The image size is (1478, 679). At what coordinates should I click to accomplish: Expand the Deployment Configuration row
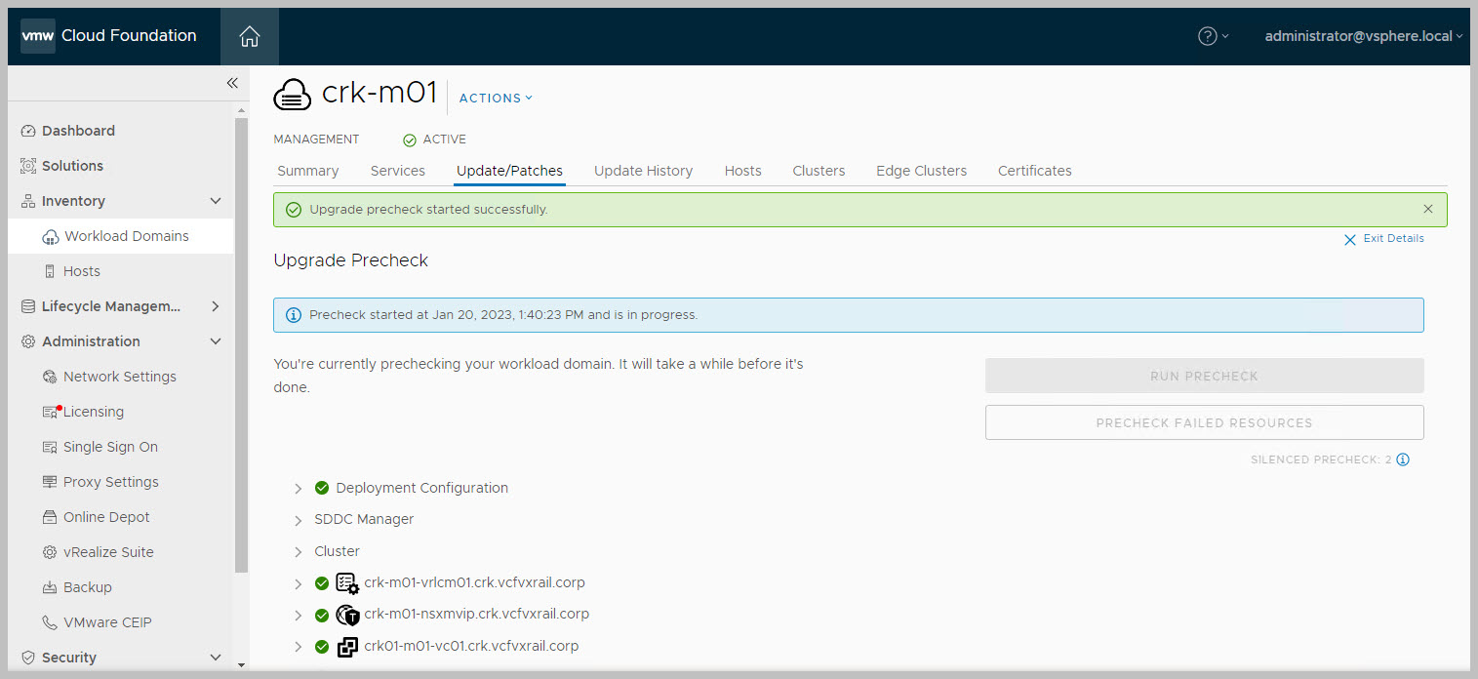pos(299,488)
